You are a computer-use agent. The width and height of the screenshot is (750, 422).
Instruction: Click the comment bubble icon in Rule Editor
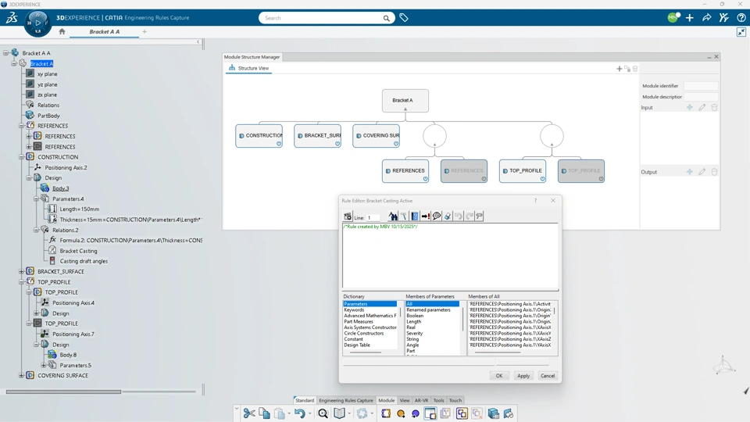436,216
